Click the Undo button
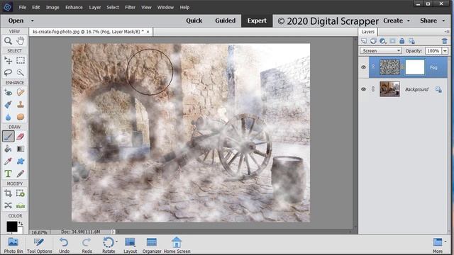Image resolution: width=454 pixels, height=255 pixels. coord(64,245)
